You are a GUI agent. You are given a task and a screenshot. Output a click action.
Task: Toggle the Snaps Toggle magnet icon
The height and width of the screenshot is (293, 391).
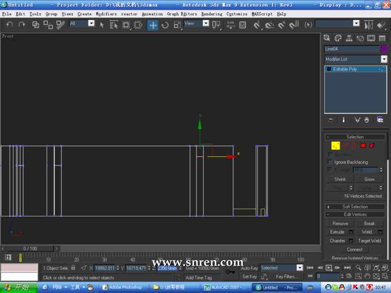[257, 25]
